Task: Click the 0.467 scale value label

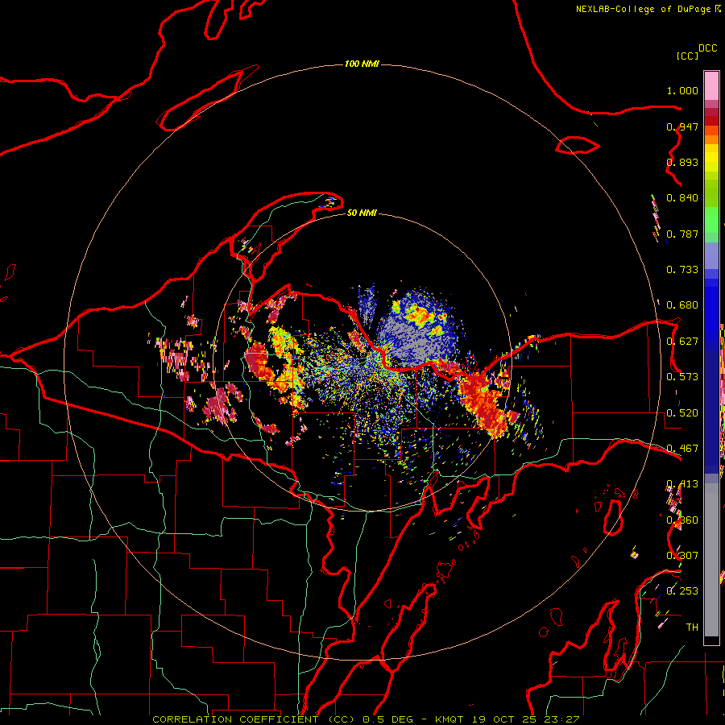Action: coord(682,449)
